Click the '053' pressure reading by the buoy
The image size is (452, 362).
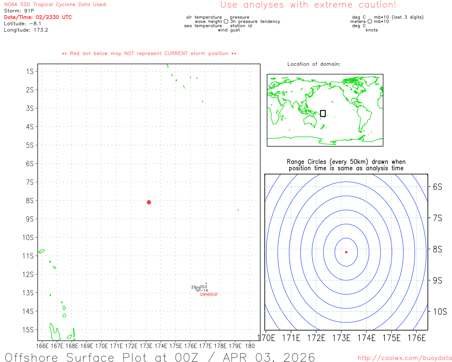click(x=203, y=287)
